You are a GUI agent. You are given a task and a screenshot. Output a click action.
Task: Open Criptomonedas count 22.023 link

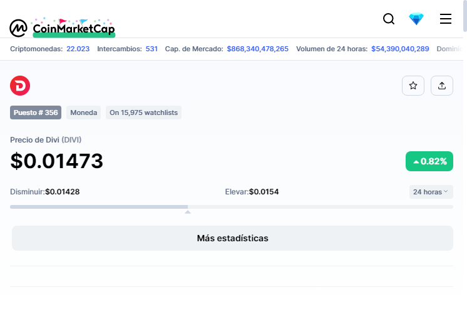coord(78,49)
